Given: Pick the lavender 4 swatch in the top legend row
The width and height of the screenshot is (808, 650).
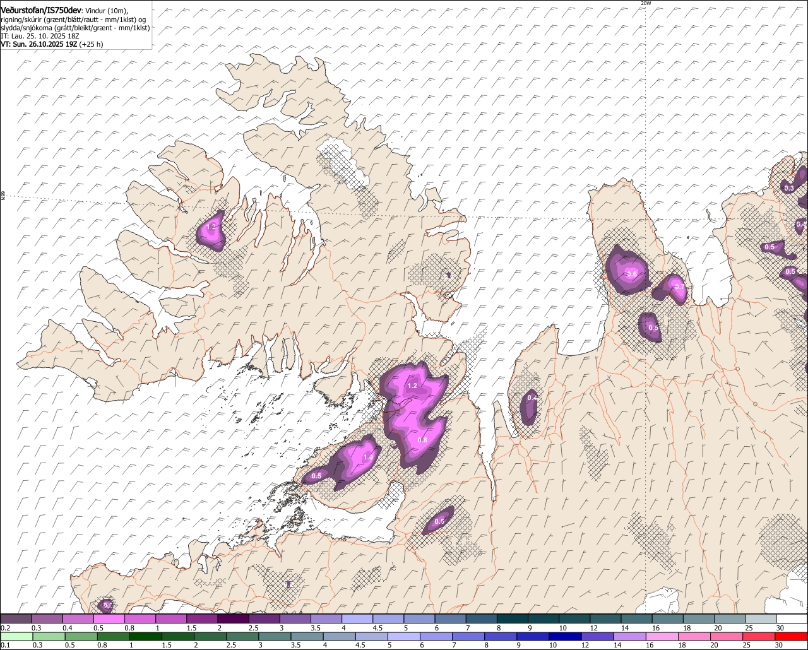Looking at the screenshot, I should [x=357, y=619].
